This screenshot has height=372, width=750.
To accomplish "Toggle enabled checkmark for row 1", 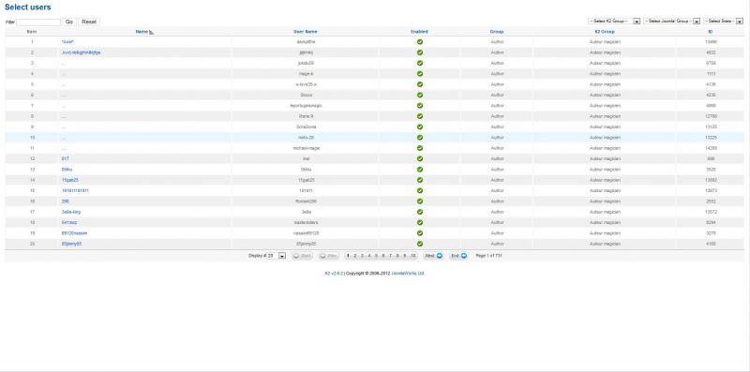I will tap(419, 42).
